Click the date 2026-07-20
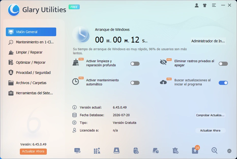 (x=121, y=115)
